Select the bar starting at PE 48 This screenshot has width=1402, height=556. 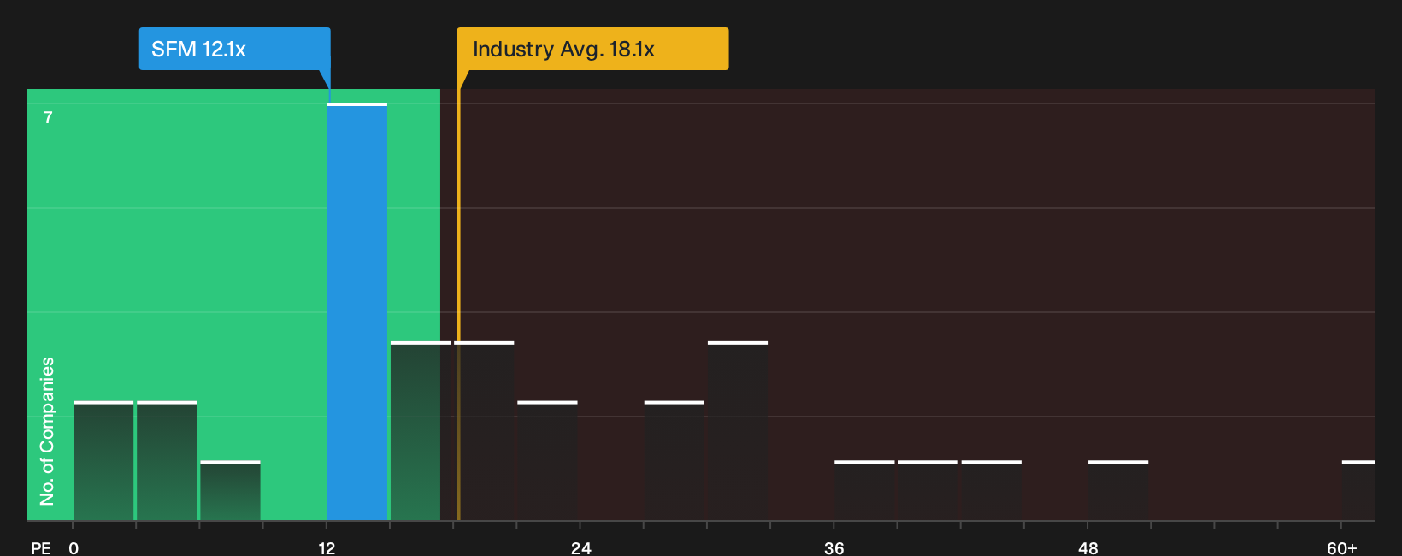click(x=1118, y=490)
